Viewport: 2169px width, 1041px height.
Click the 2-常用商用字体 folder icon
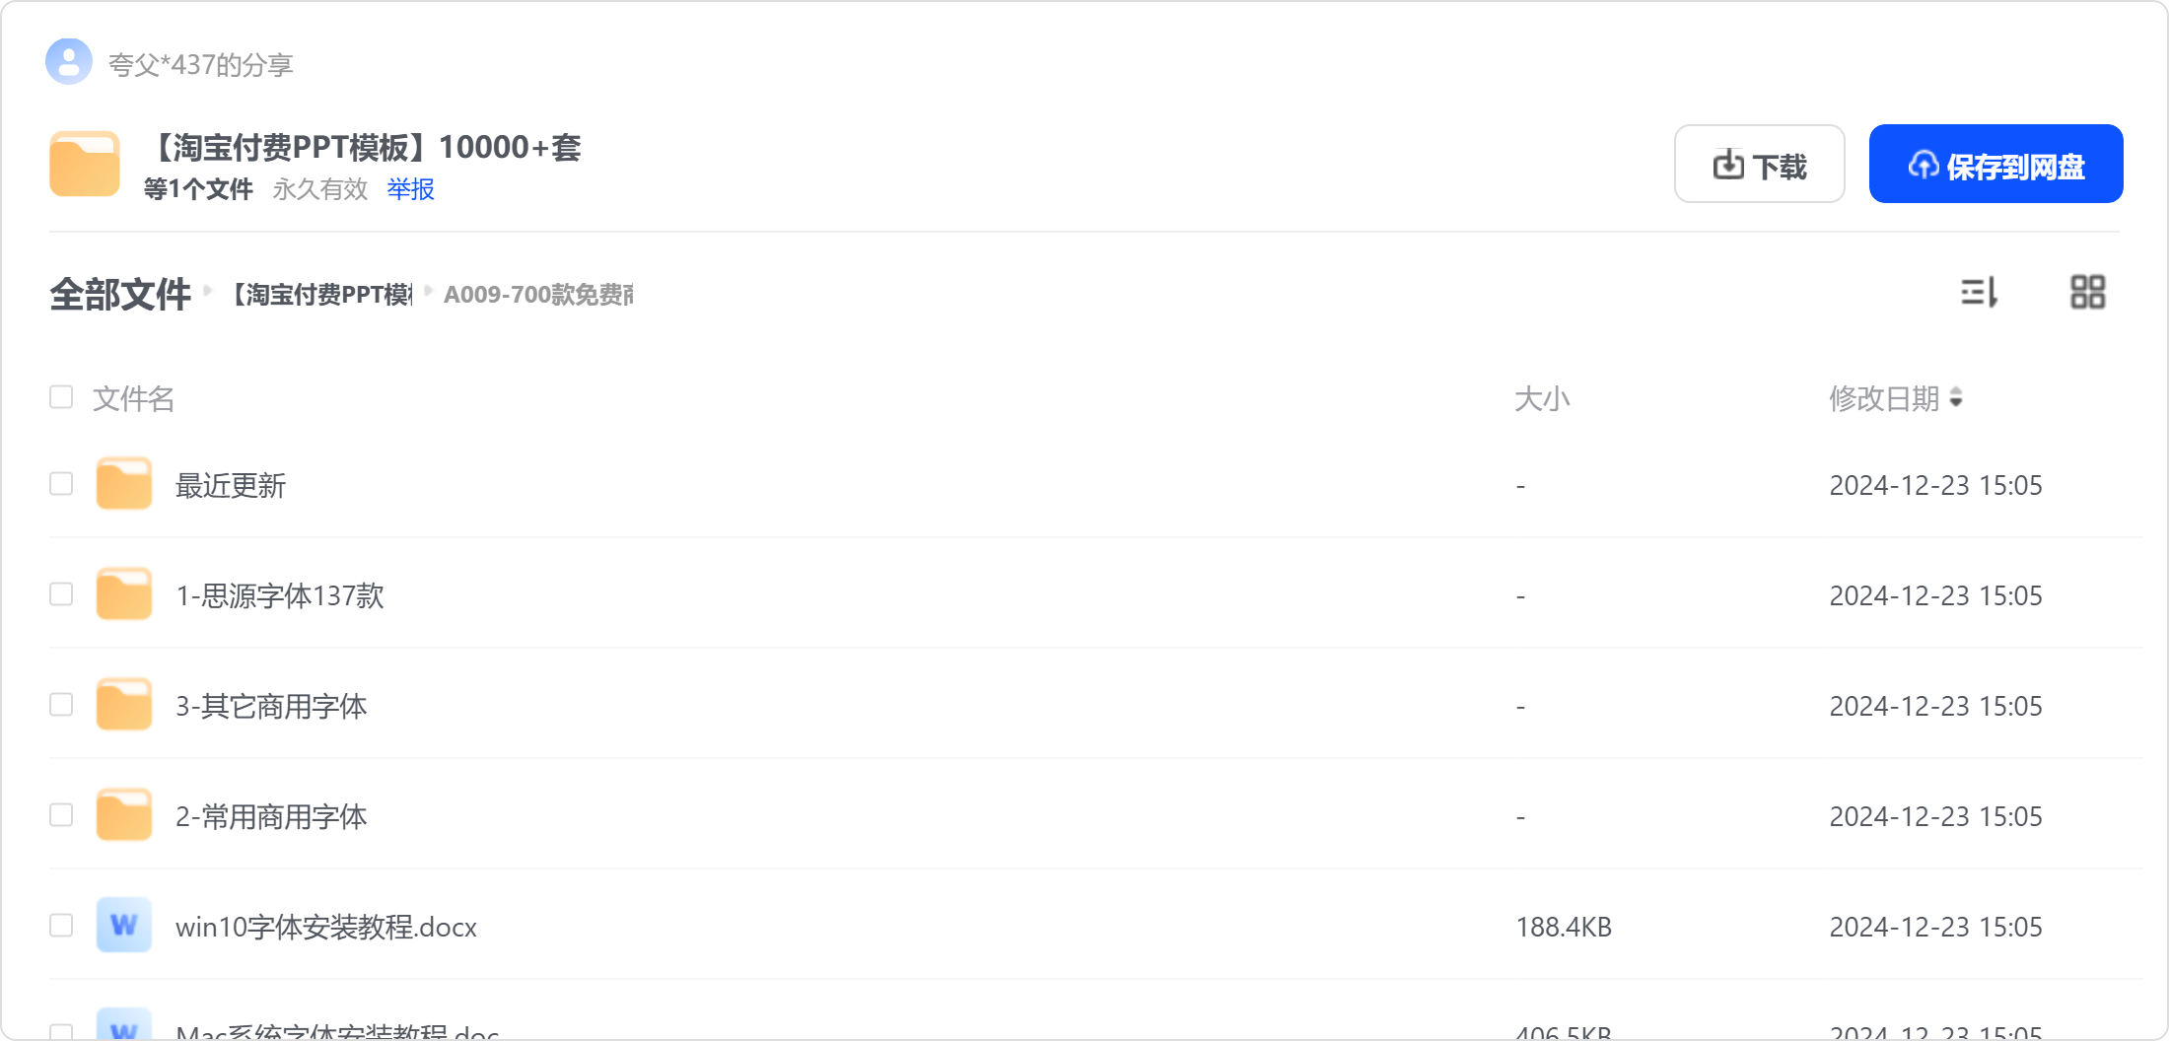coord(124,815)
